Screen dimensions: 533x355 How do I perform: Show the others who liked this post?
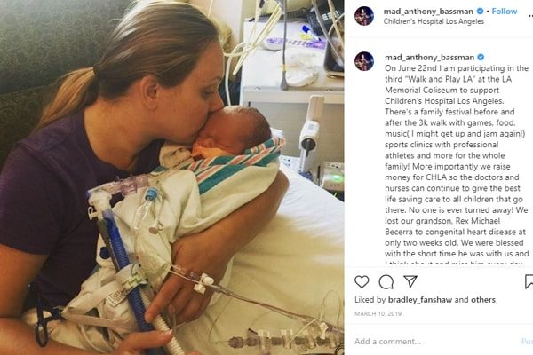(x=482, y=300)
